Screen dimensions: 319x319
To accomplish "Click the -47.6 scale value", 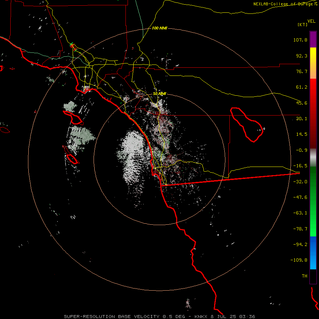I will click(x=300, y=197).
